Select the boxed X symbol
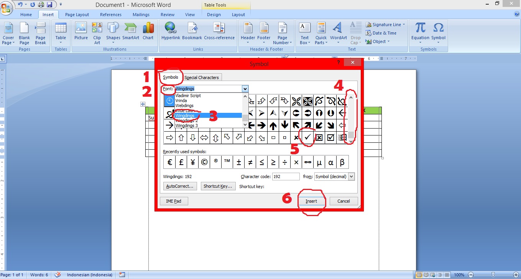 (x=319, y=137)
